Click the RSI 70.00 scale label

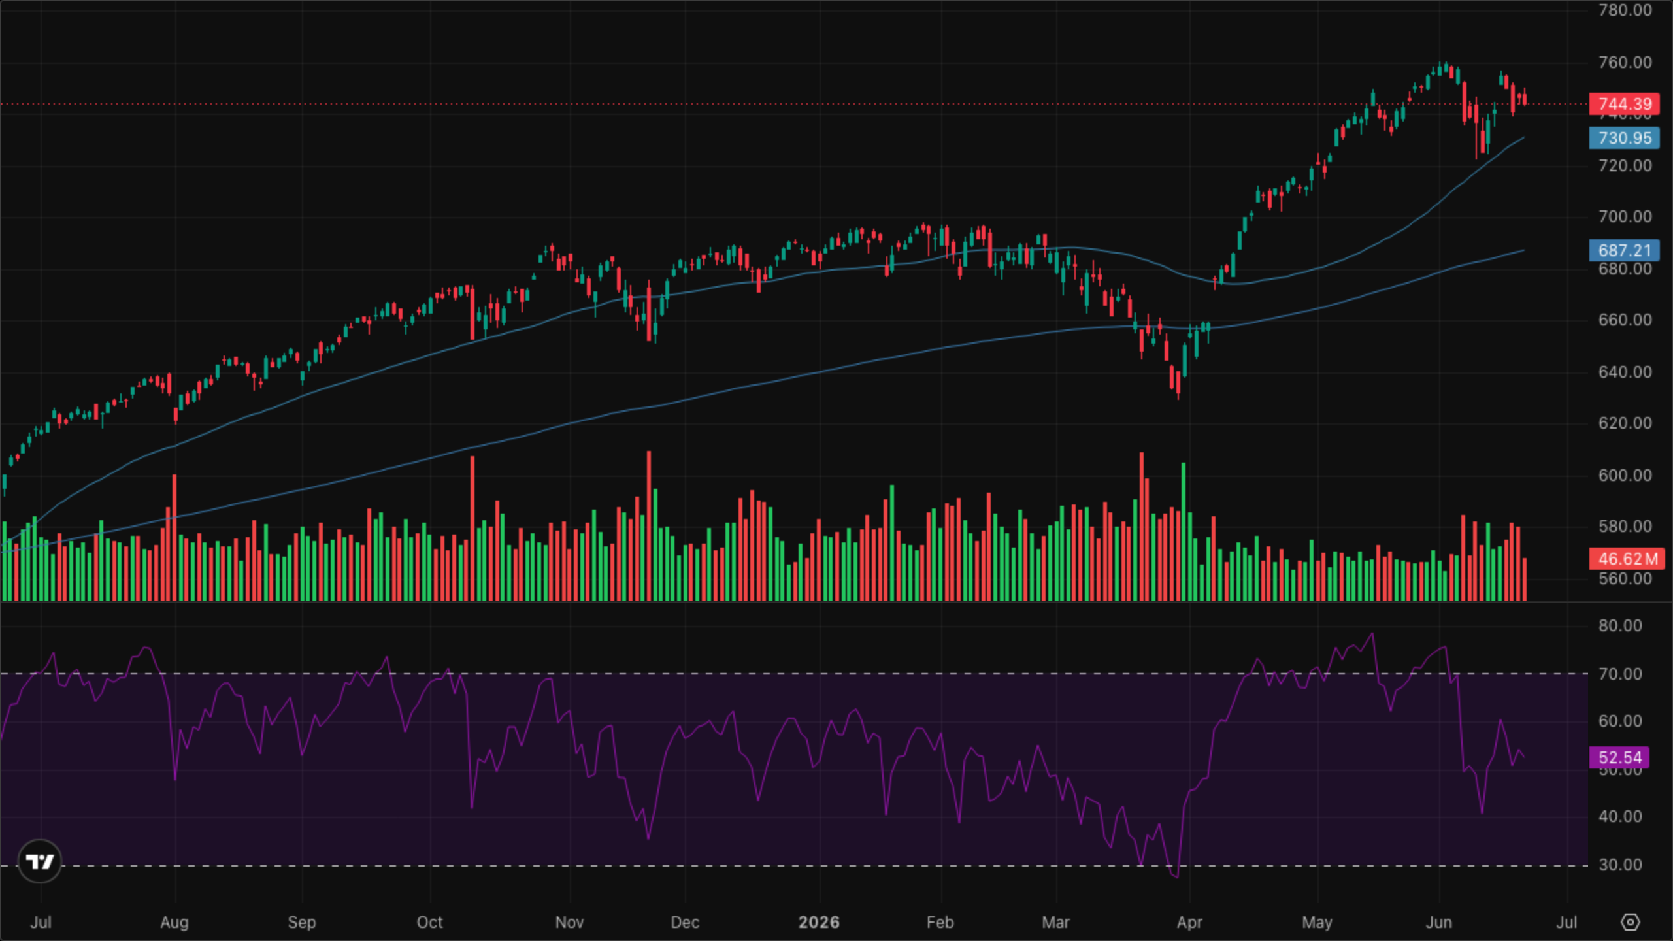(1620, 674)
